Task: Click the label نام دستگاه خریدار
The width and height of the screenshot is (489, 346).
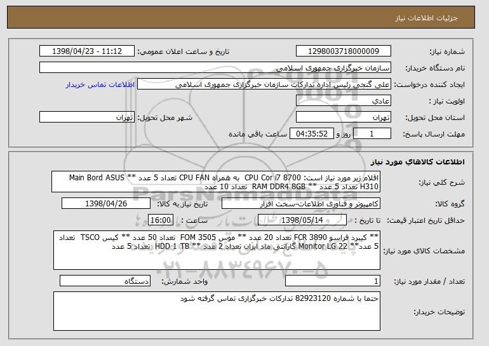Action: [x=435, y=69]
